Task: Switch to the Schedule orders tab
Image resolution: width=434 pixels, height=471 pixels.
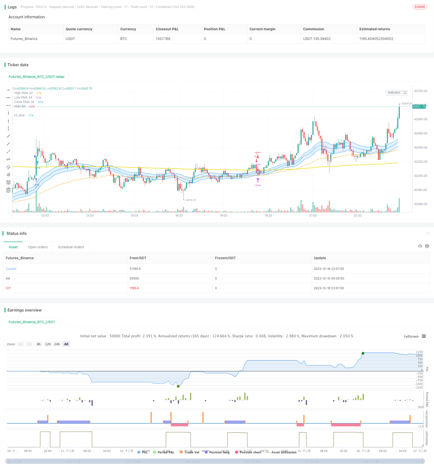Action: [71, 247]
